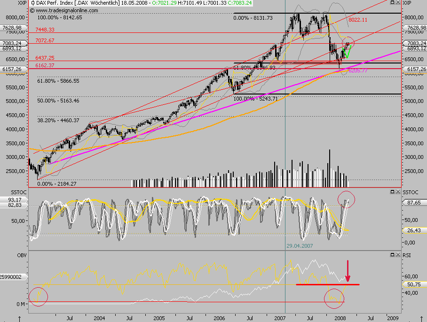
Task: Select the Fibonacci label '38.20% - 4460.37'
Action: (58, 120)
